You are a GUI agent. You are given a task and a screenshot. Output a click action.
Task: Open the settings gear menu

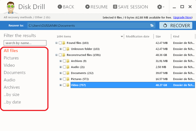[160, 7]
